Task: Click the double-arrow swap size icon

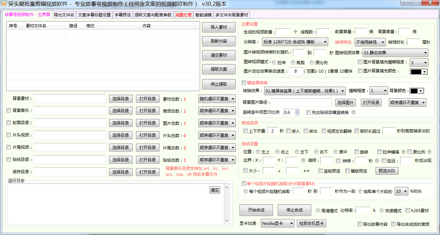Action: (x=306, y=171)
